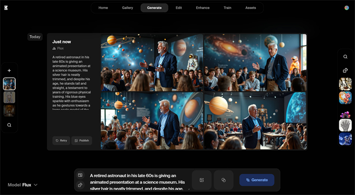The width and height of the screenshot is (355, 195).
Task: Click the Krea logo icon
Action: point(6,8)
